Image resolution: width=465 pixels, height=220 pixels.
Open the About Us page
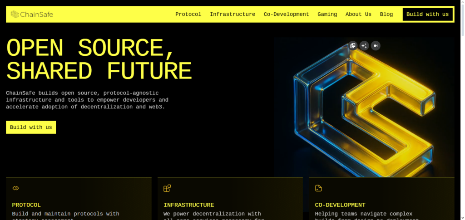(x=358, y=15)
